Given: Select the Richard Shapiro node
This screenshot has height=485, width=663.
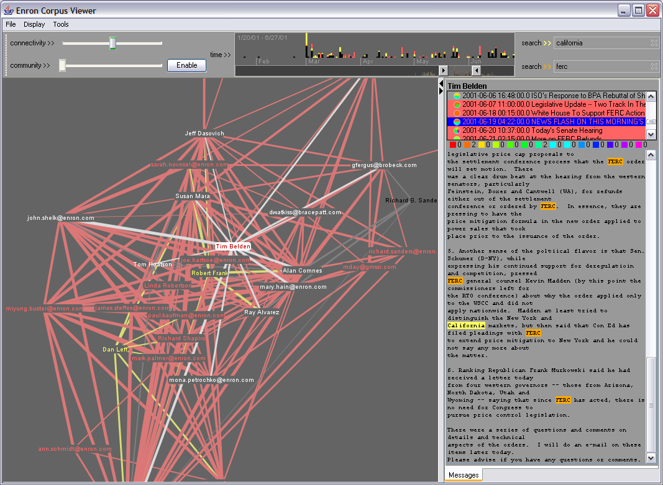Looking at the screenshot, I should pyautogui.click(x=181, y=338).
